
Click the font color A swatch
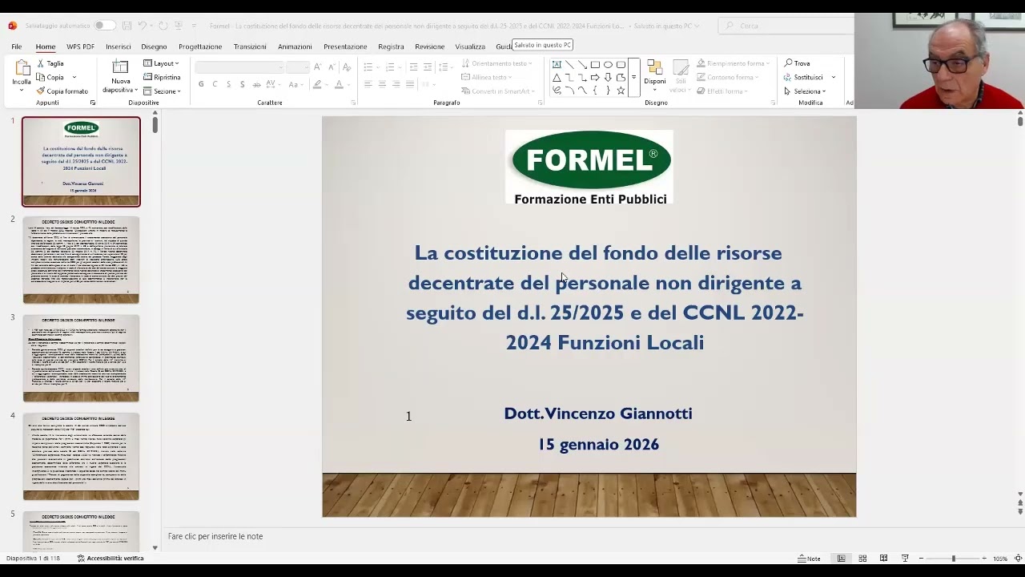coord(339,84)
